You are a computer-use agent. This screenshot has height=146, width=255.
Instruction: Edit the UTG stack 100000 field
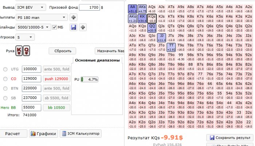[x=31, y=69]
